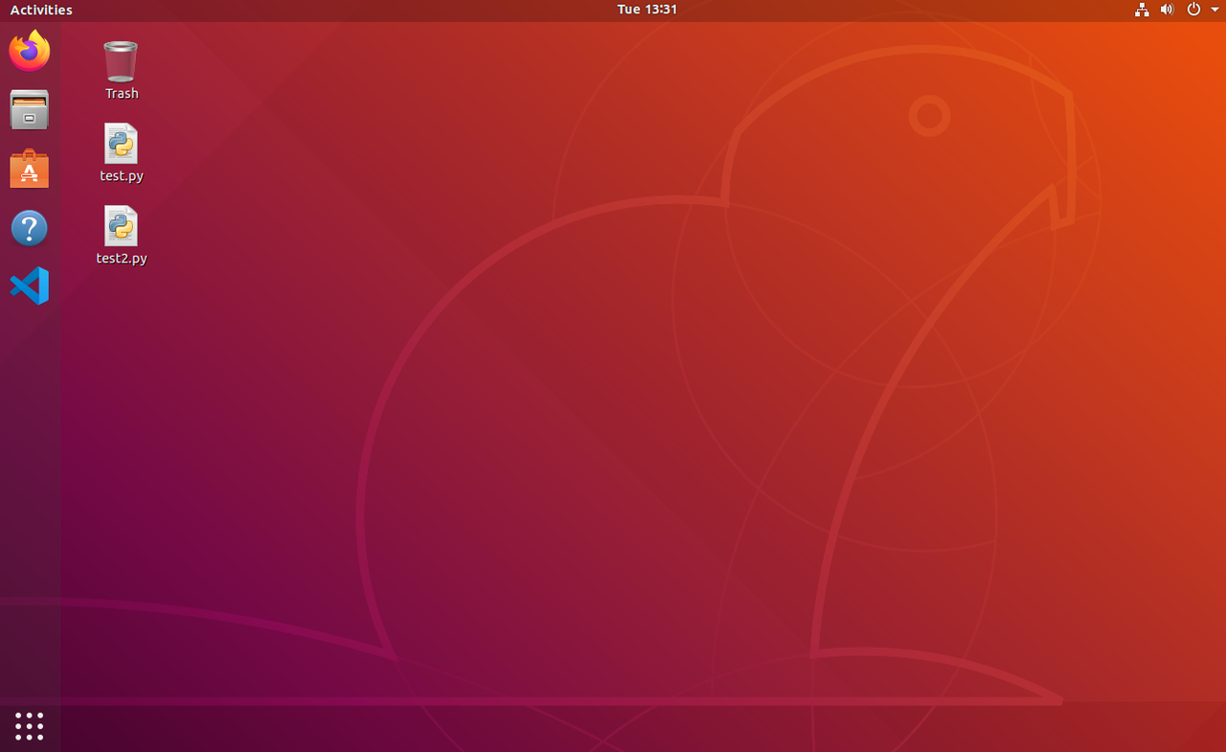Click the volume speaker icon
Image resolution: width=1226 pixels, height=752 pixels.
coord(1167,10)
